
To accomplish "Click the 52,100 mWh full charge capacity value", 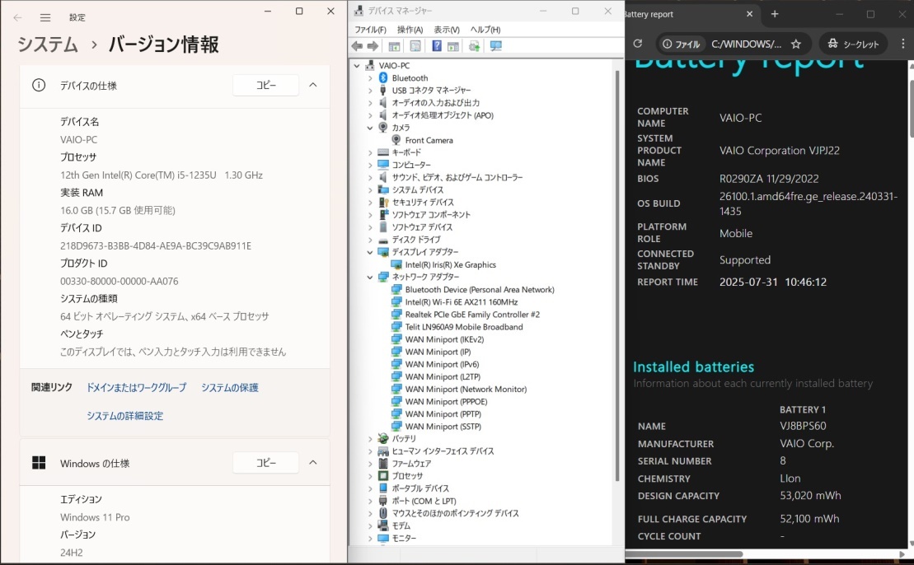I will (x=809, y=518).
